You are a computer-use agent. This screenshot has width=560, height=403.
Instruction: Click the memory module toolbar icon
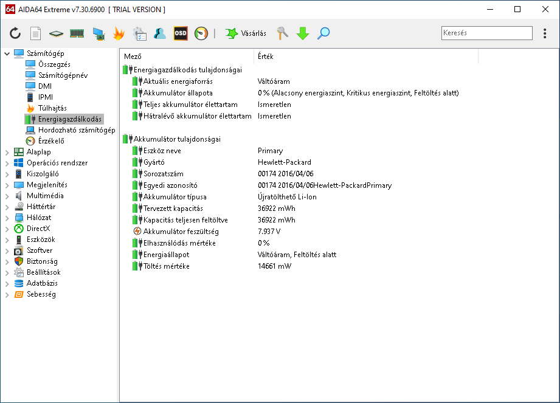pos(77,33)
